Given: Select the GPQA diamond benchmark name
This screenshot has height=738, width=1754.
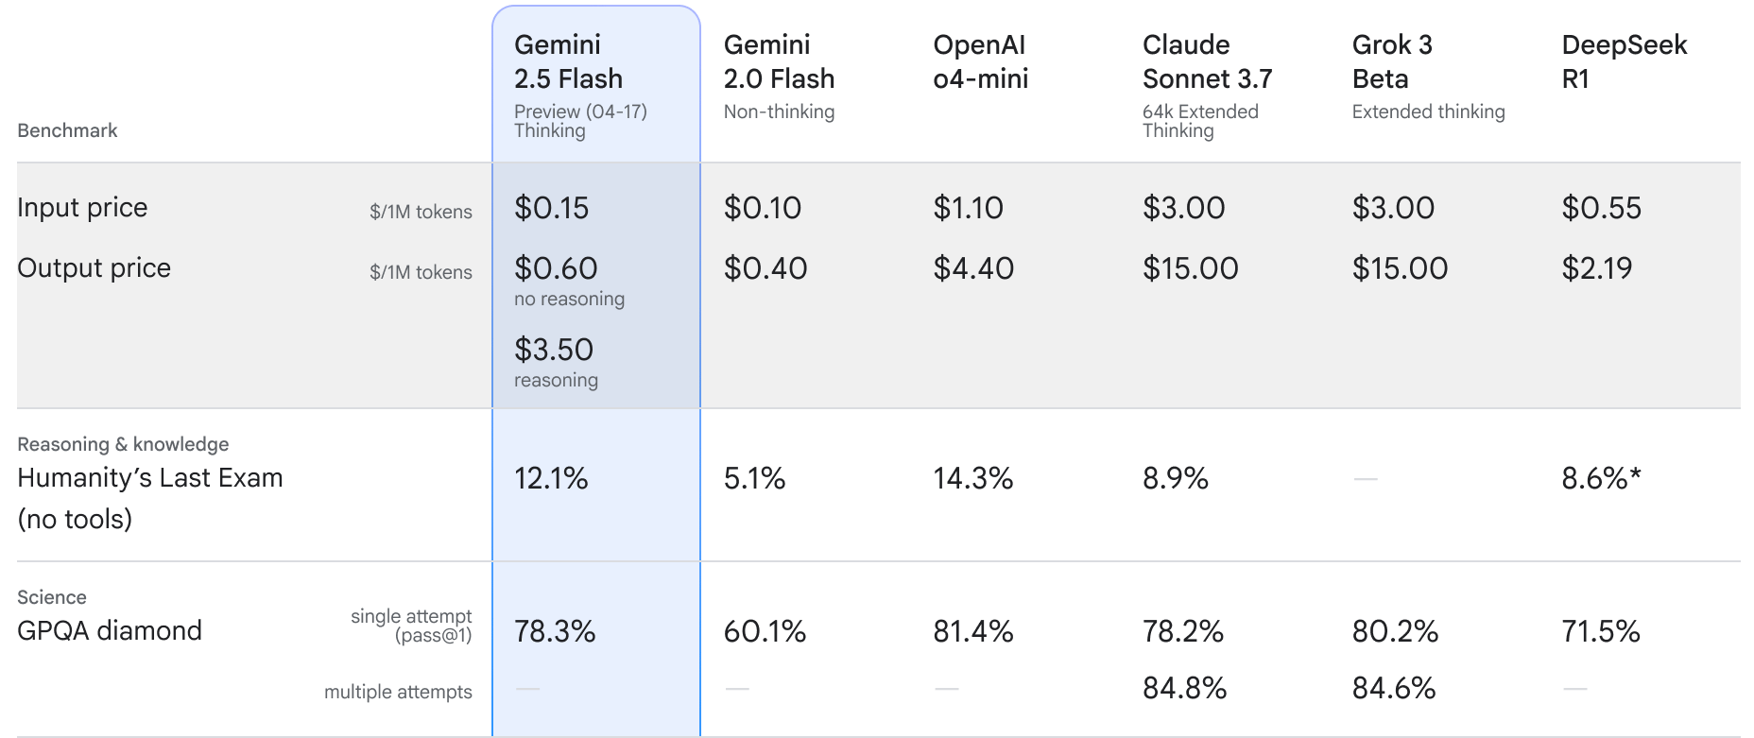Looking at the screenshot, I should point(110,631).
